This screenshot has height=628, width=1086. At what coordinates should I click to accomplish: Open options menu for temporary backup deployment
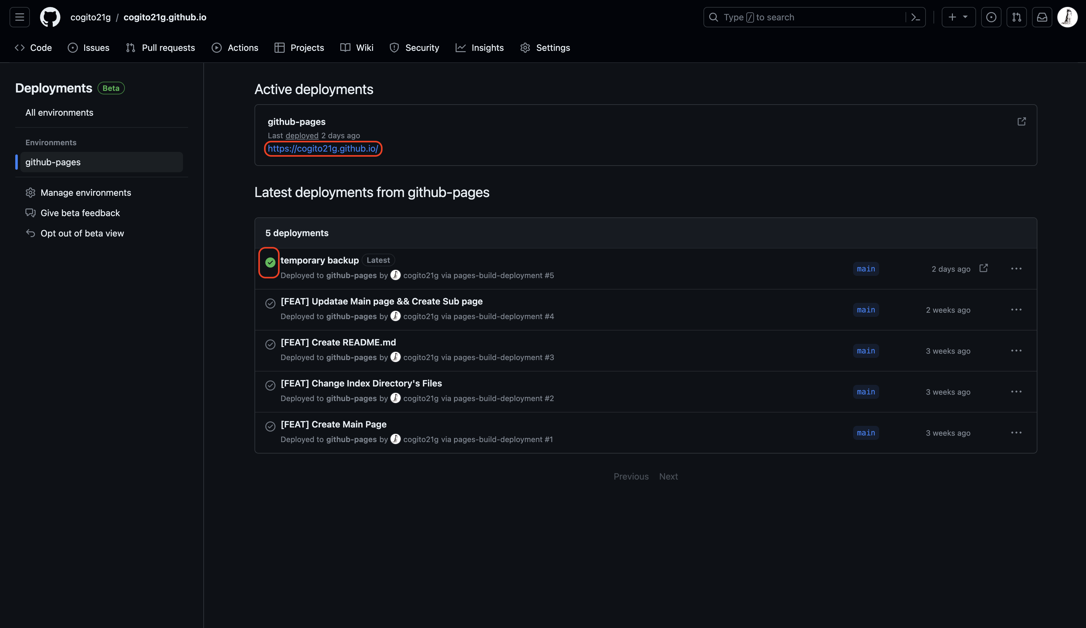click(1016, 269)
